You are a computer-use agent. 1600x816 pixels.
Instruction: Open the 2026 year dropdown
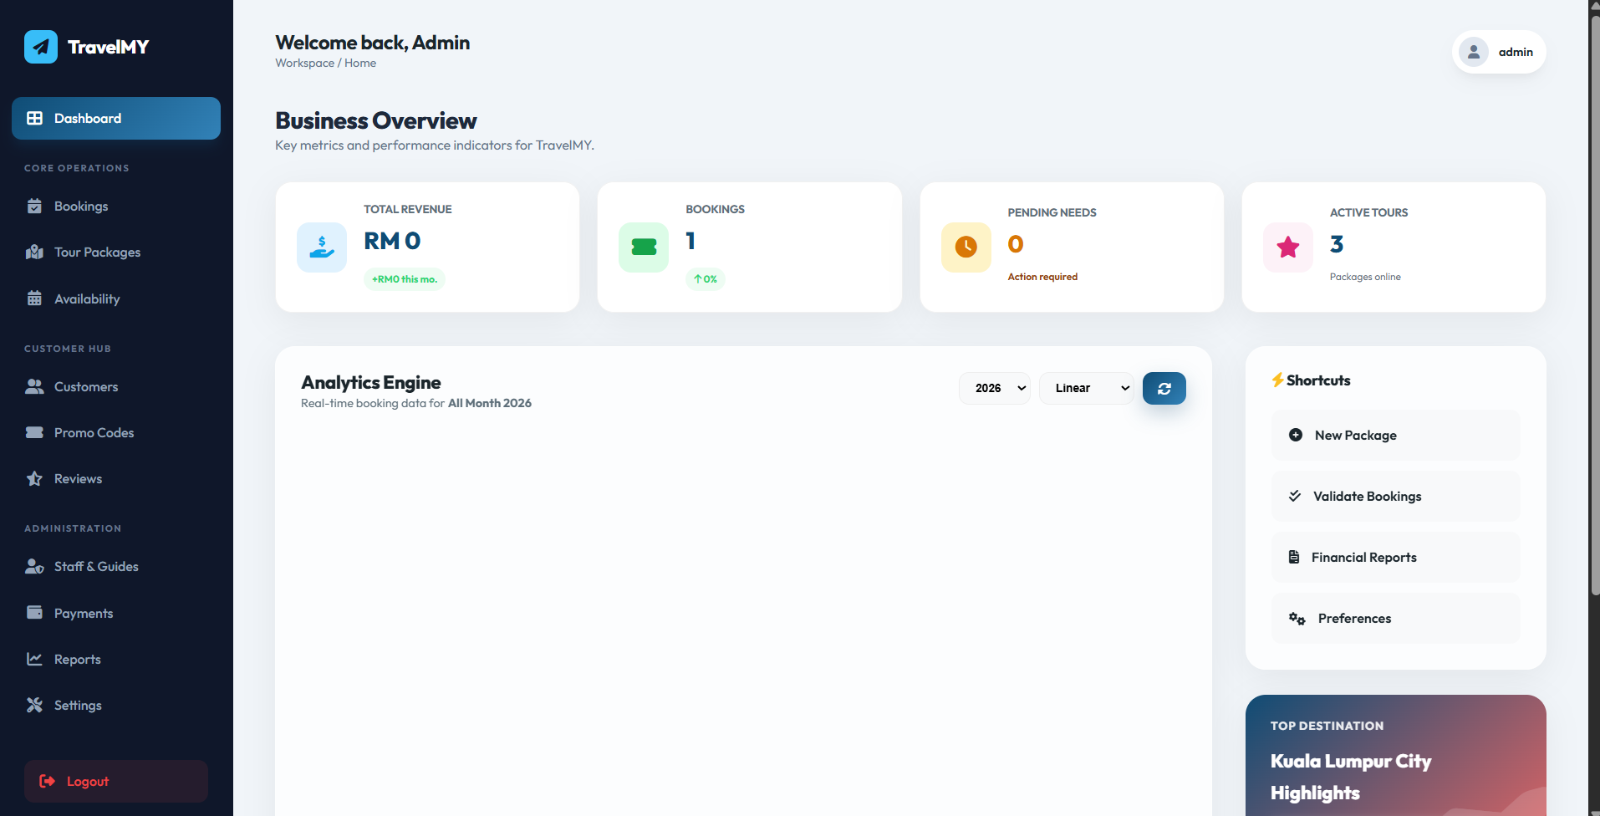click(x=995, y=388)
